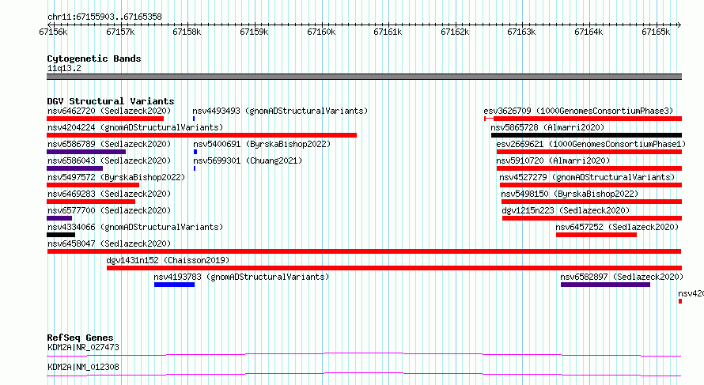Screen dimensions: 704x385
Task: Click the red bar under nsv6469283
Action: click(91, 202)
